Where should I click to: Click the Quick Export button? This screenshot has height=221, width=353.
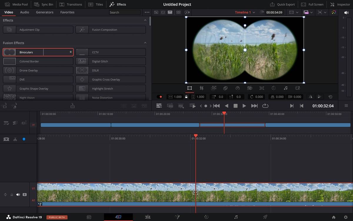pyautogui.click(x=282, y=4)
